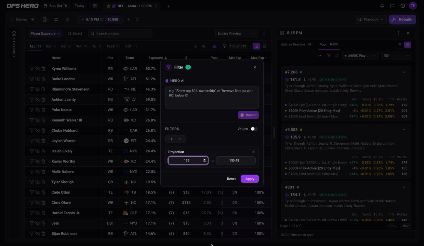
Task: Select the NFL Main 1:00 PM tab
Action: pos(132,6)
